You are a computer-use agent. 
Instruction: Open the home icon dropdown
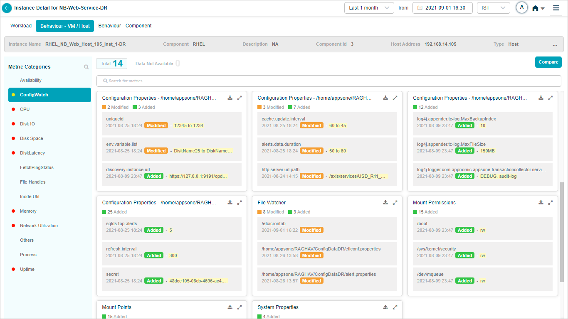click(538, 8)
